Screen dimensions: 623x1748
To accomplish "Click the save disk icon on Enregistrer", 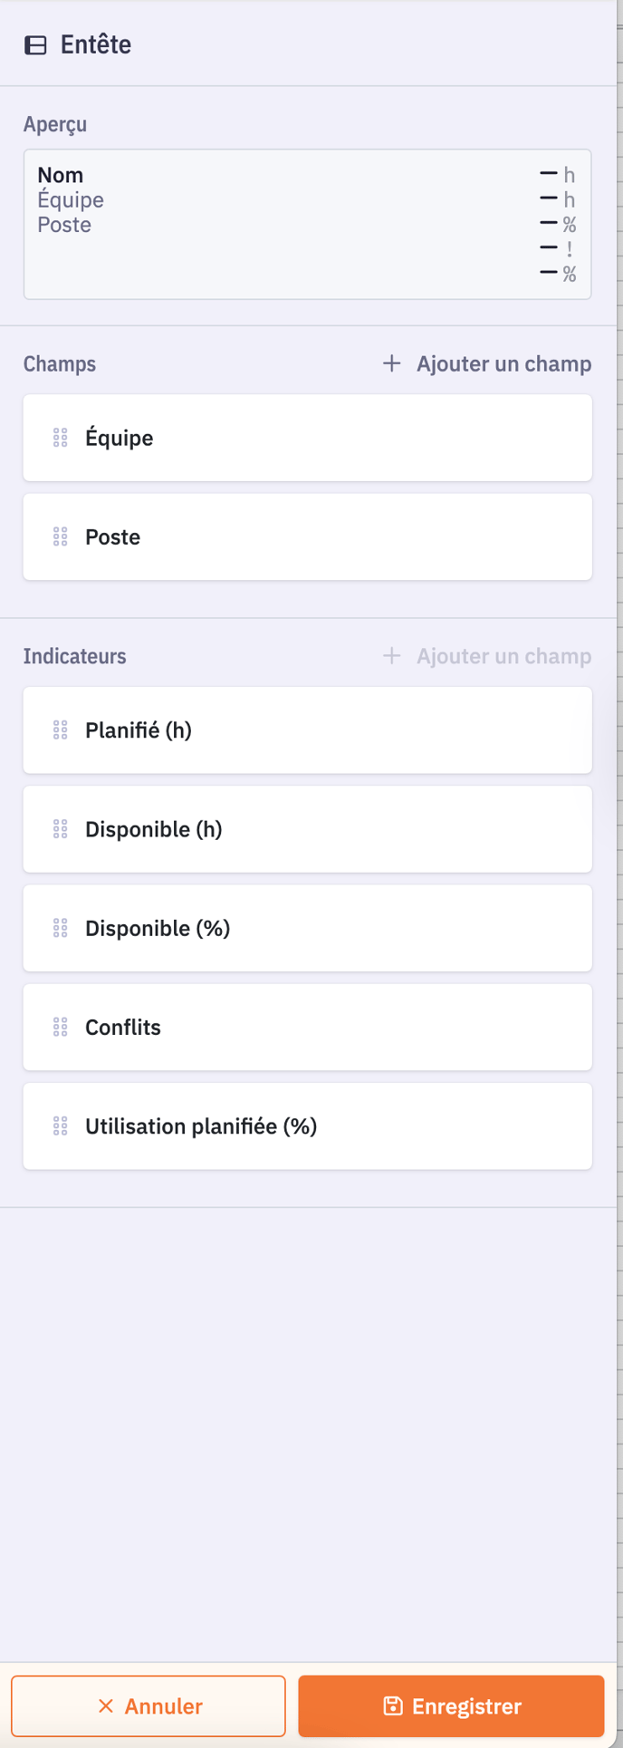I will [x=393, y=1706].
